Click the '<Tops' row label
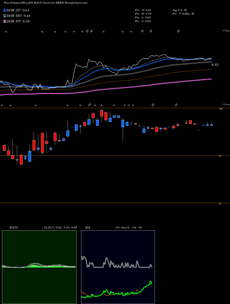Screen dimensions: 230x304 [226, 31]
